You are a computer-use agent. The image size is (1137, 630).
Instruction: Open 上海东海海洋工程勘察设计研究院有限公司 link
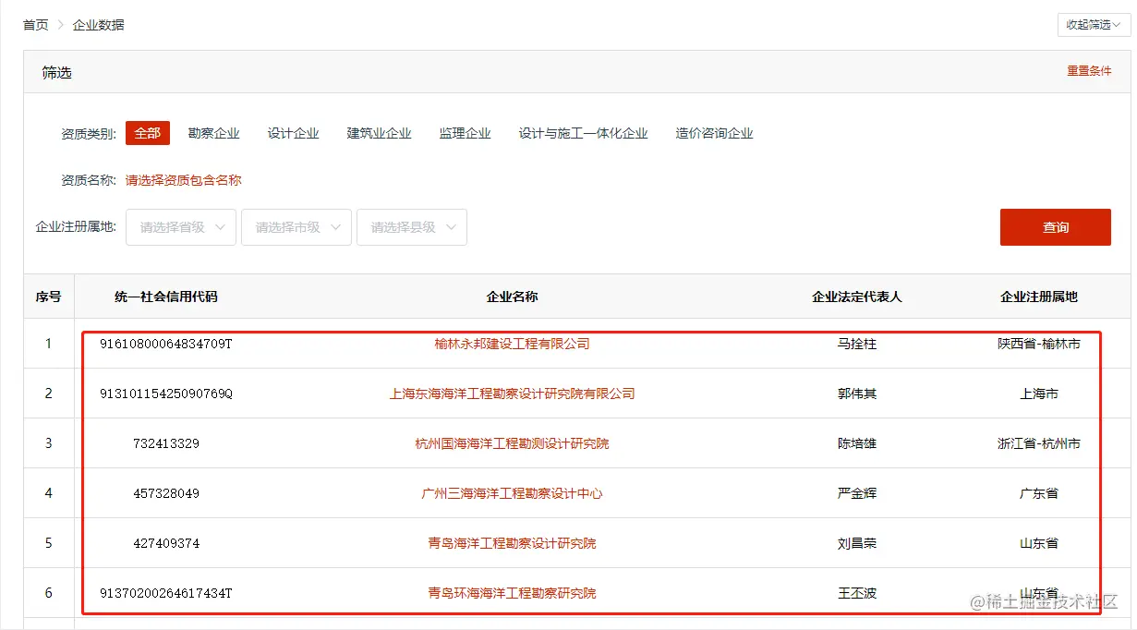point(513,394)
